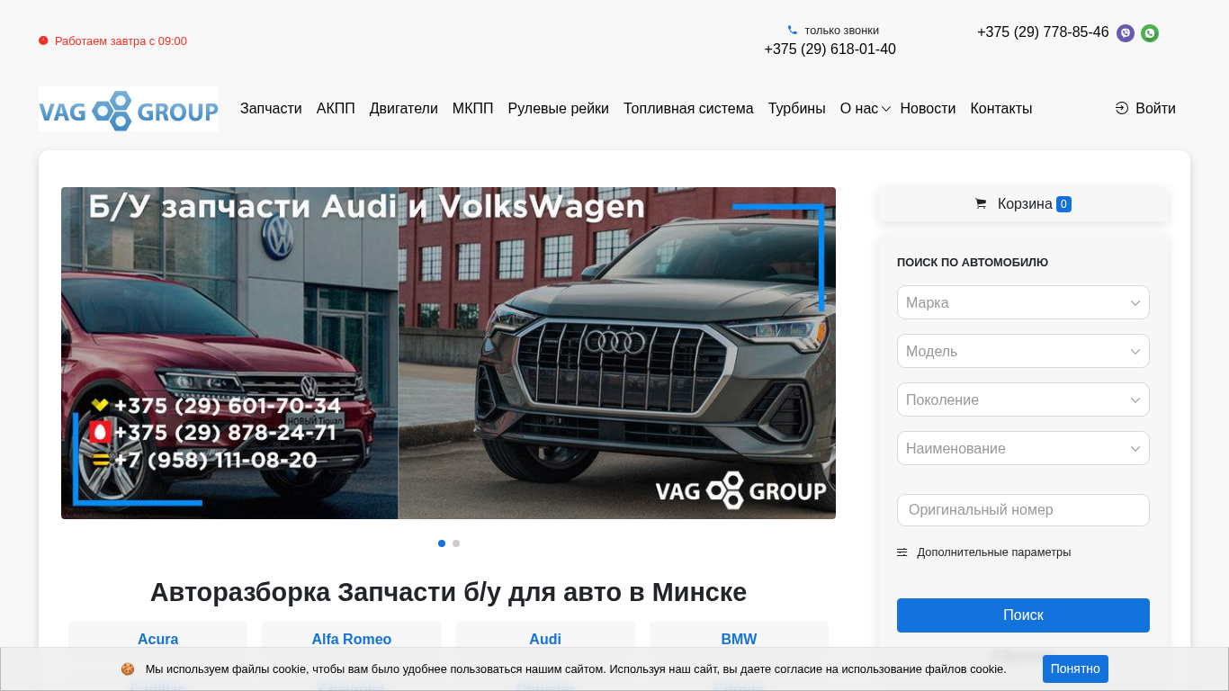
Task: Open the Наименование dropdown
Action: tap(1023, 448)
